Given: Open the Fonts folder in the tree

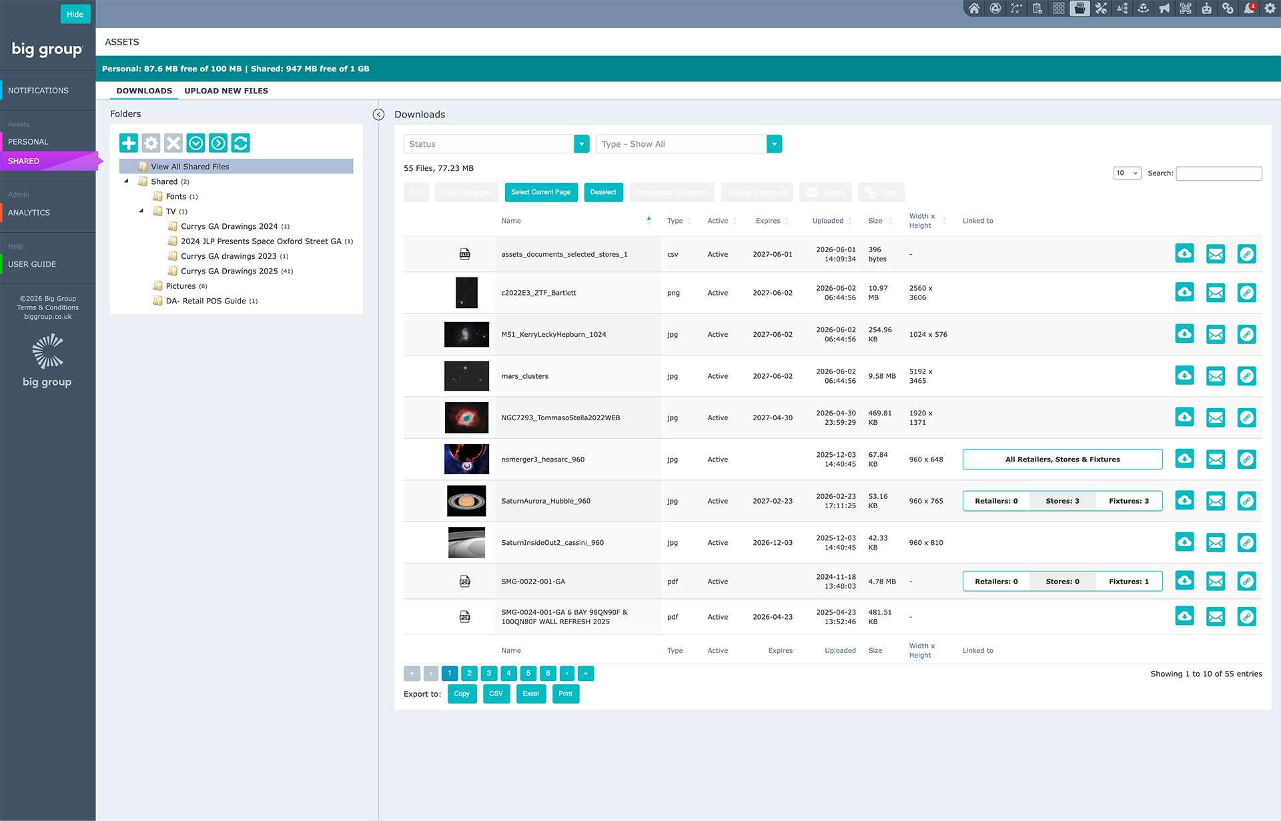Looking at the screenshot, I should coord(176,196).
